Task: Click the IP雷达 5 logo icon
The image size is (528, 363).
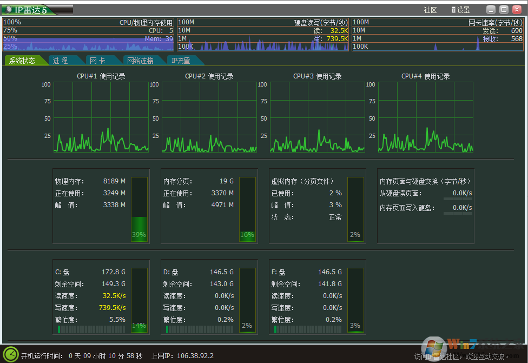Action: (9, 10)
